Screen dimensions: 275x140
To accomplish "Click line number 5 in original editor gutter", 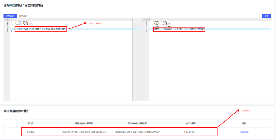I will [7, 29].
